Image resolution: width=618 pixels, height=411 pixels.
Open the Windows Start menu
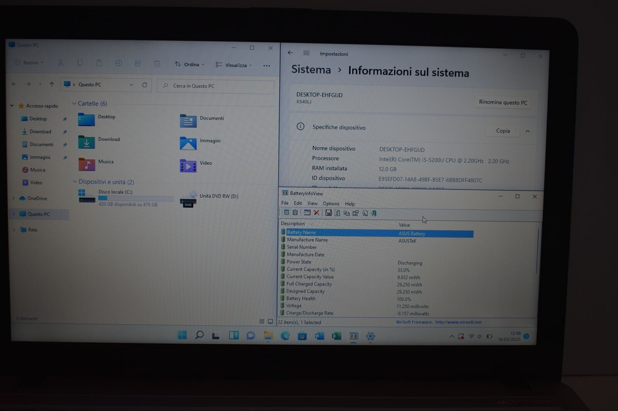coord(182,335)
